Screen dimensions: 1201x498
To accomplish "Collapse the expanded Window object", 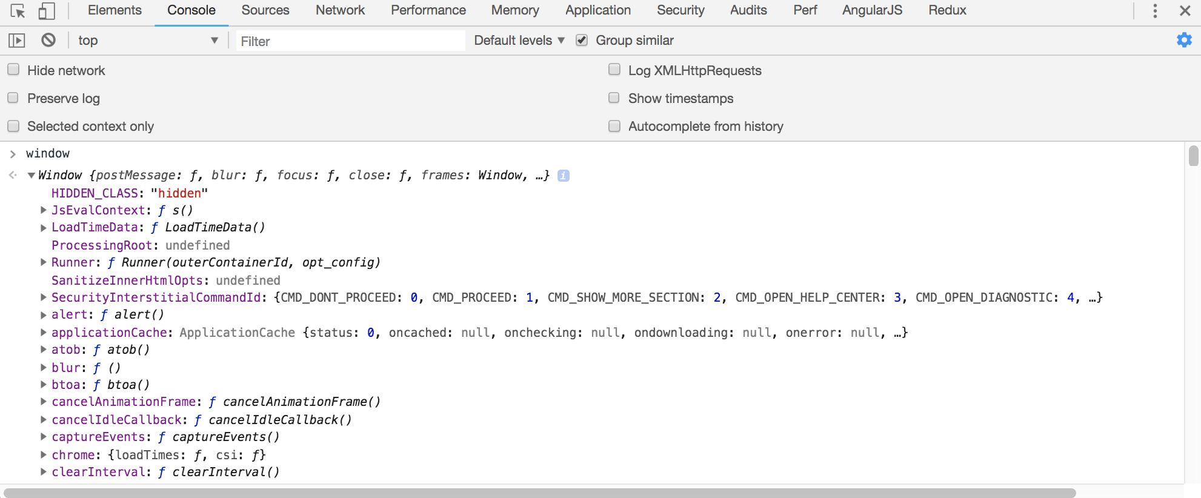I will pos(31,176).
